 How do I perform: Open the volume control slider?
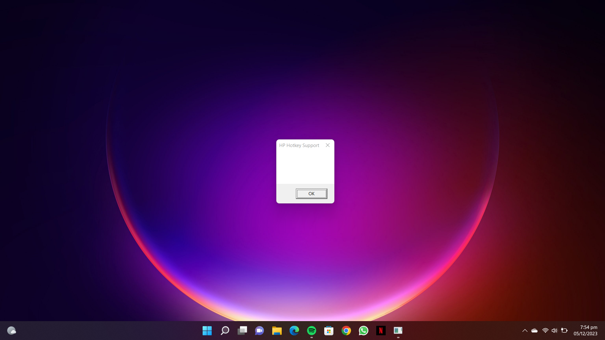click(x=555, y=331)
